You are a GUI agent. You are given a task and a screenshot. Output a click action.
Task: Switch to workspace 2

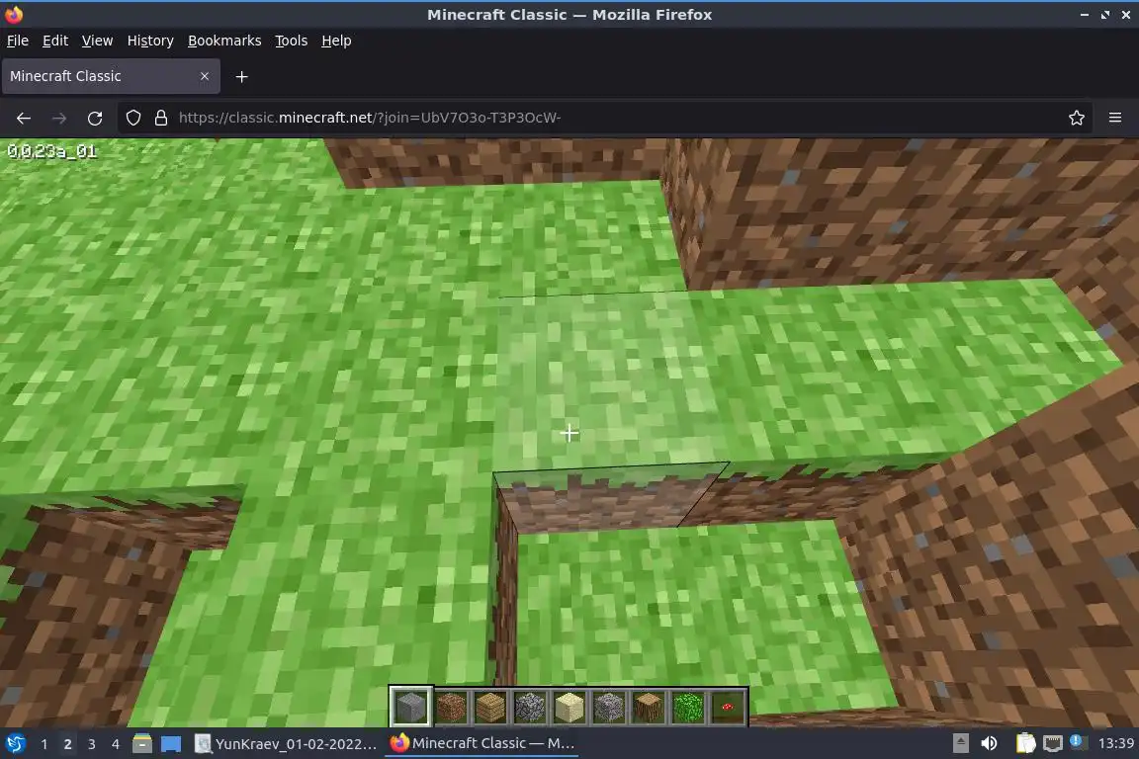pos(67,744)
